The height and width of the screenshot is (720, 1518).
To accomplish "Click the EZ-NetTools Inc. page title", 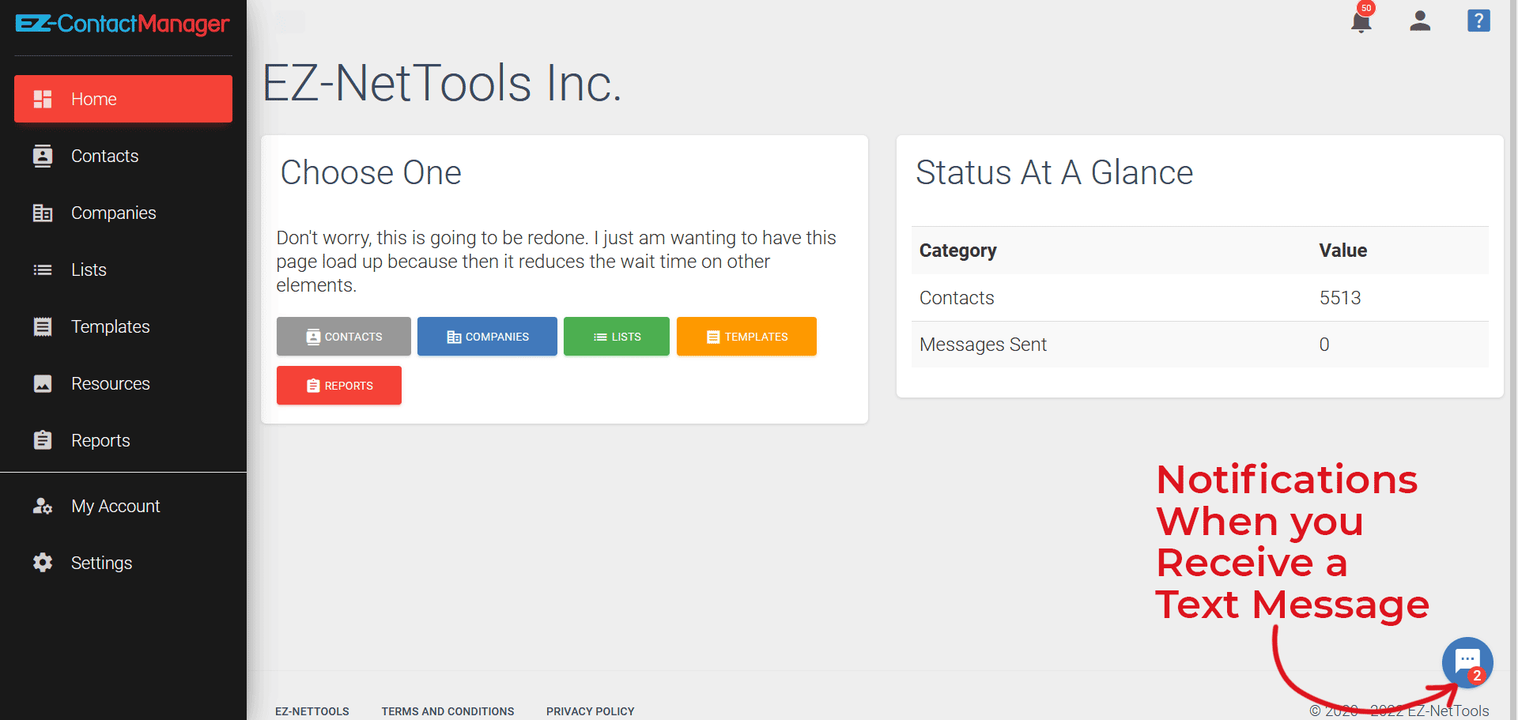I will pos(442,83).
